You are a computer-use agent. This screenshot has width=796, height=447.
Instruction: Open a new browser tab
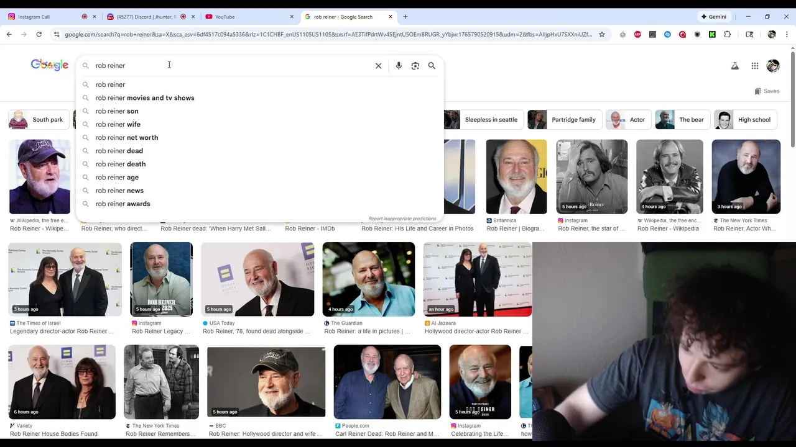[405, 17]
